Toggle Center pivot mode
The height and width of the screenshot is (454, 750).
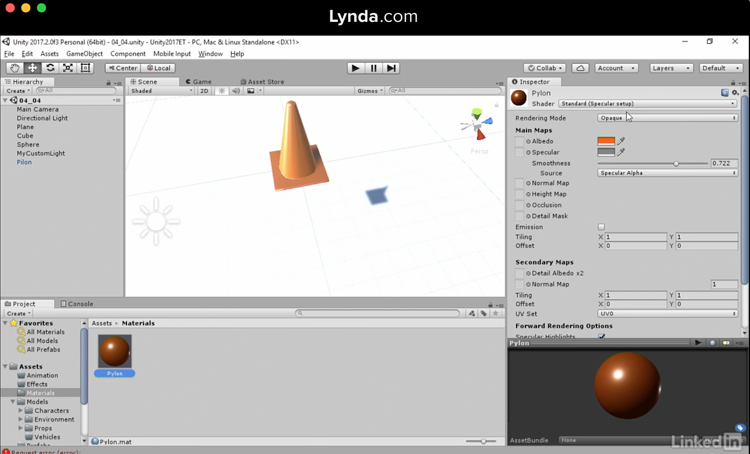pos(123,68)
